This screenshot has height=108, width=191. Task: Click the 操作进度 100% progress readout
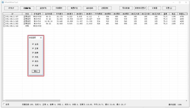175,104
